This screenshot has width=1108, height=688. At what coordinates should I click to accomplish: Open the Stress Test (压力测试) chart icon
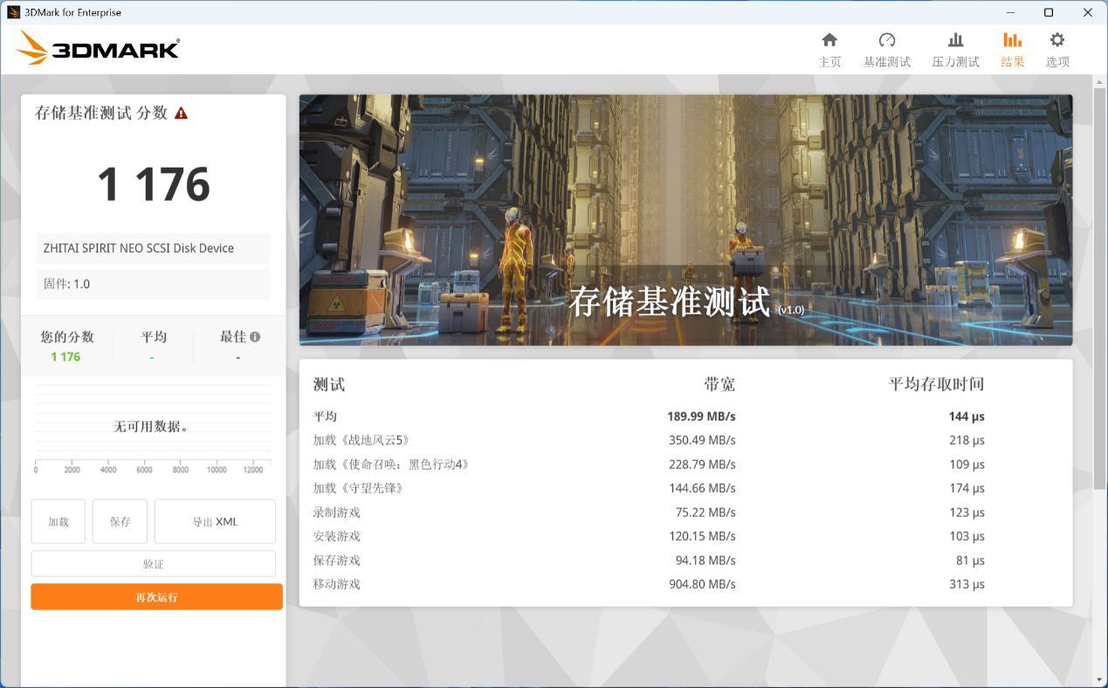point(955,40)
